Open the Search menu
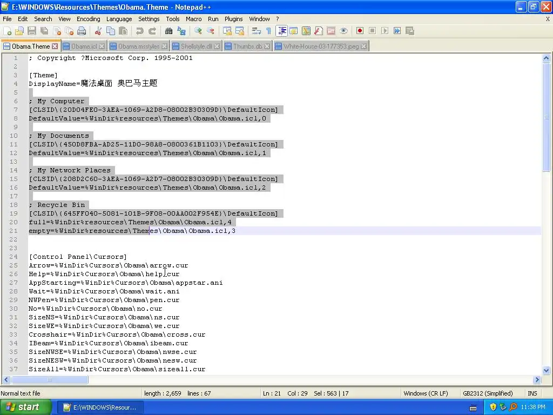Image resolution: width=553 pixels, height=415 pixels. click(x=43, y=19)
